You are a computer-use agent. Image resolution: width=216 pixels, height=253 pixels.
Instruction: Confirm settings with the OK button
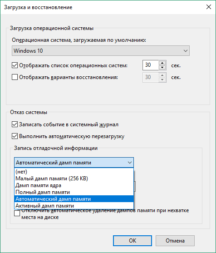point(133,241)
